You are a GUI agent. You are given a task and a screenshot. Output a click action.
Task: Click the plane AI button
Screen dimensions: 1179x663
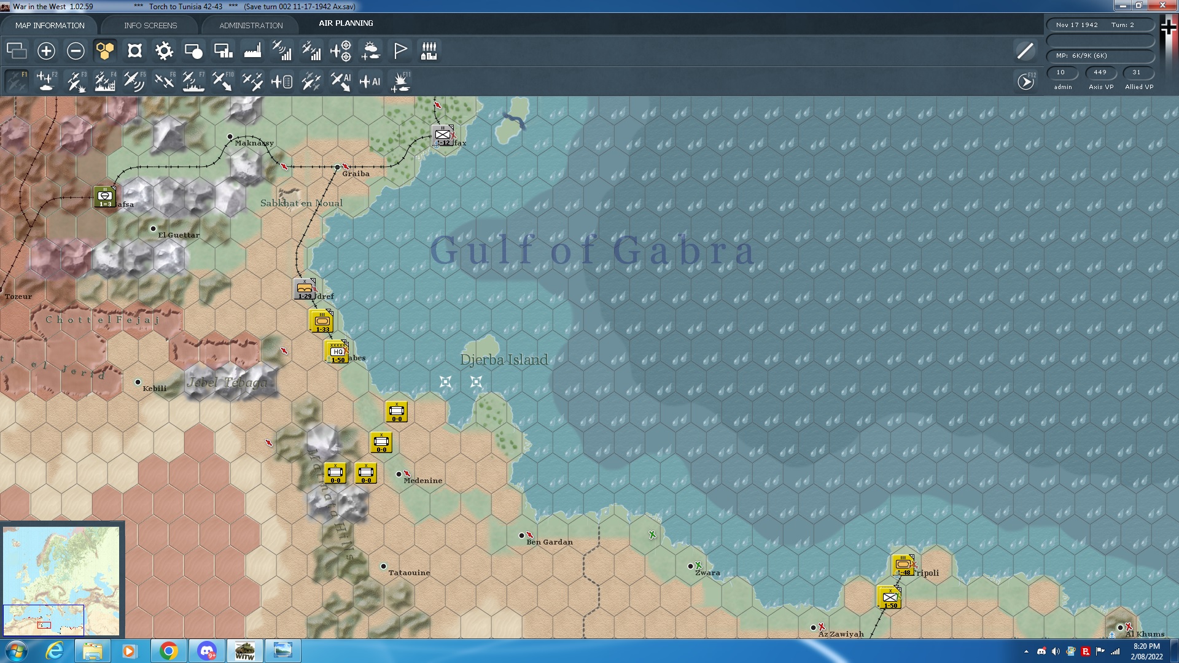pyautogui.click(x=370, y=81)
